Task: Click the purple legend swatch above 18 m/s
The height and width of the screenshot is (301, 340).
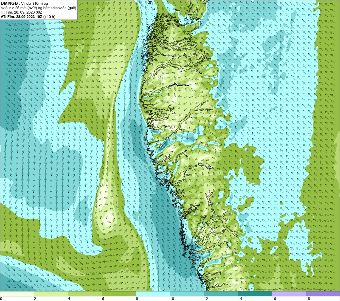Action: tap(323, 294)
